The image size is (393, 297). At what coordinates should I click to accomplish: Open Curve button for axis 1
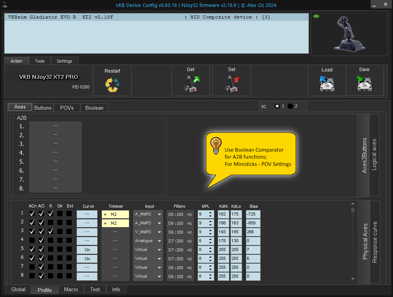87,214
